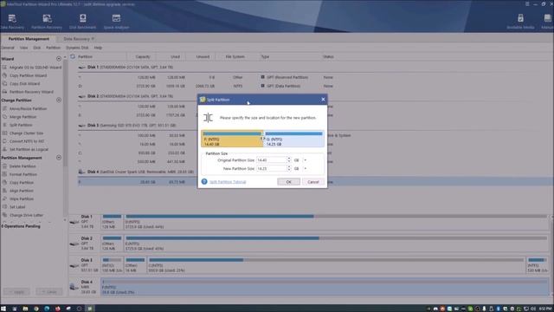Click the Undo button in the main window
The width and height of the screenshot is (554, 312).
coord(49,292)
